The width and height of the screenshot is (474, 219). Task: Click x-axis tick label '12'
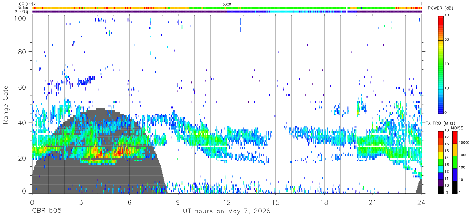[227, 202]
